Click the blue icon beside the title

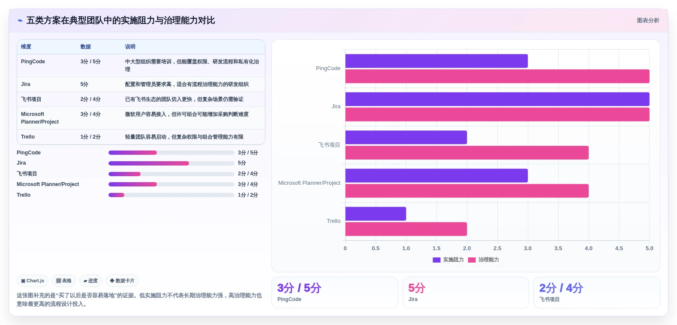(20, 21)
